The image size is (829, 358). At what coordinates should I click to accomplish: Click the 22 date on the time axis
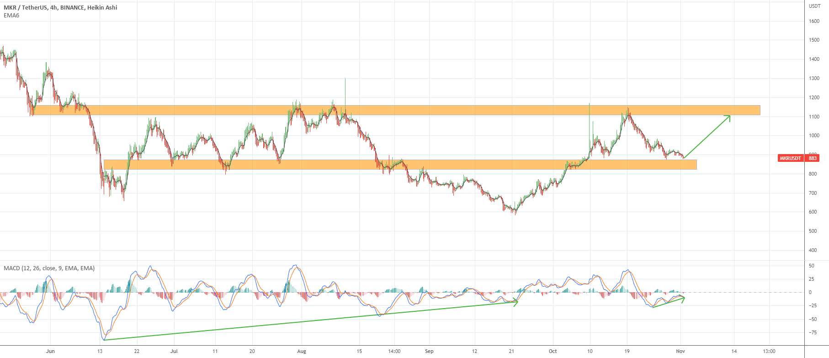tap(137, 351)
